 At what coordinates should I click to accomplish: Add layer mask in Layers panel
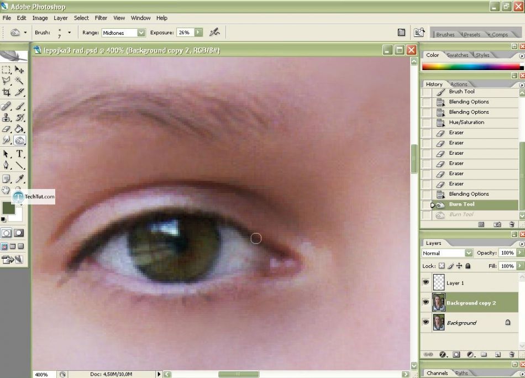pos(456,354)
